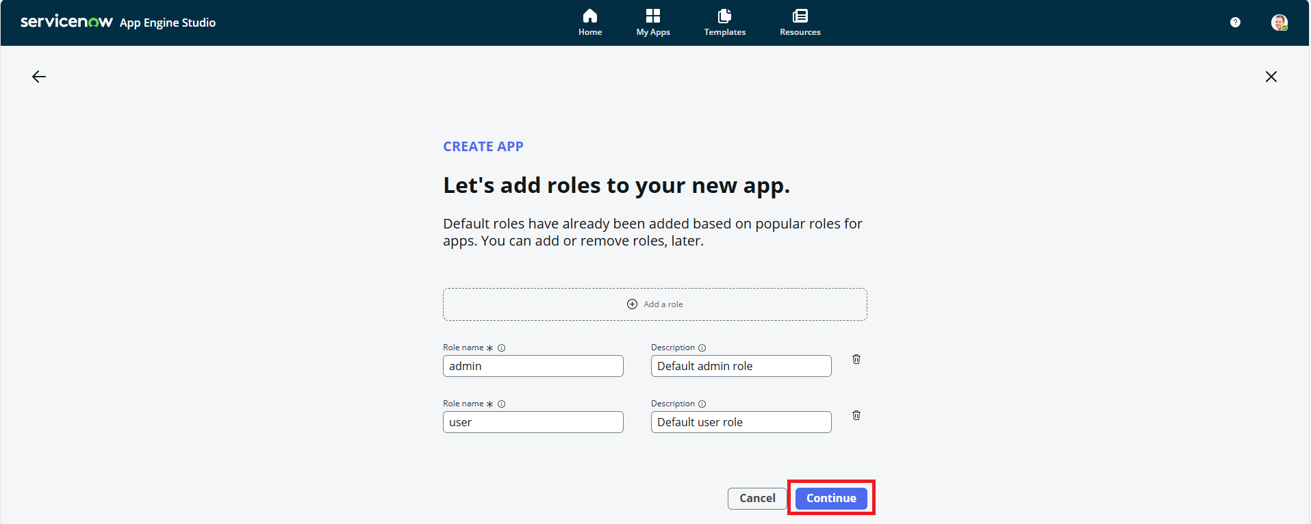The image size is (1311, 524).
Task: Click Add a role
Action: 654,304
